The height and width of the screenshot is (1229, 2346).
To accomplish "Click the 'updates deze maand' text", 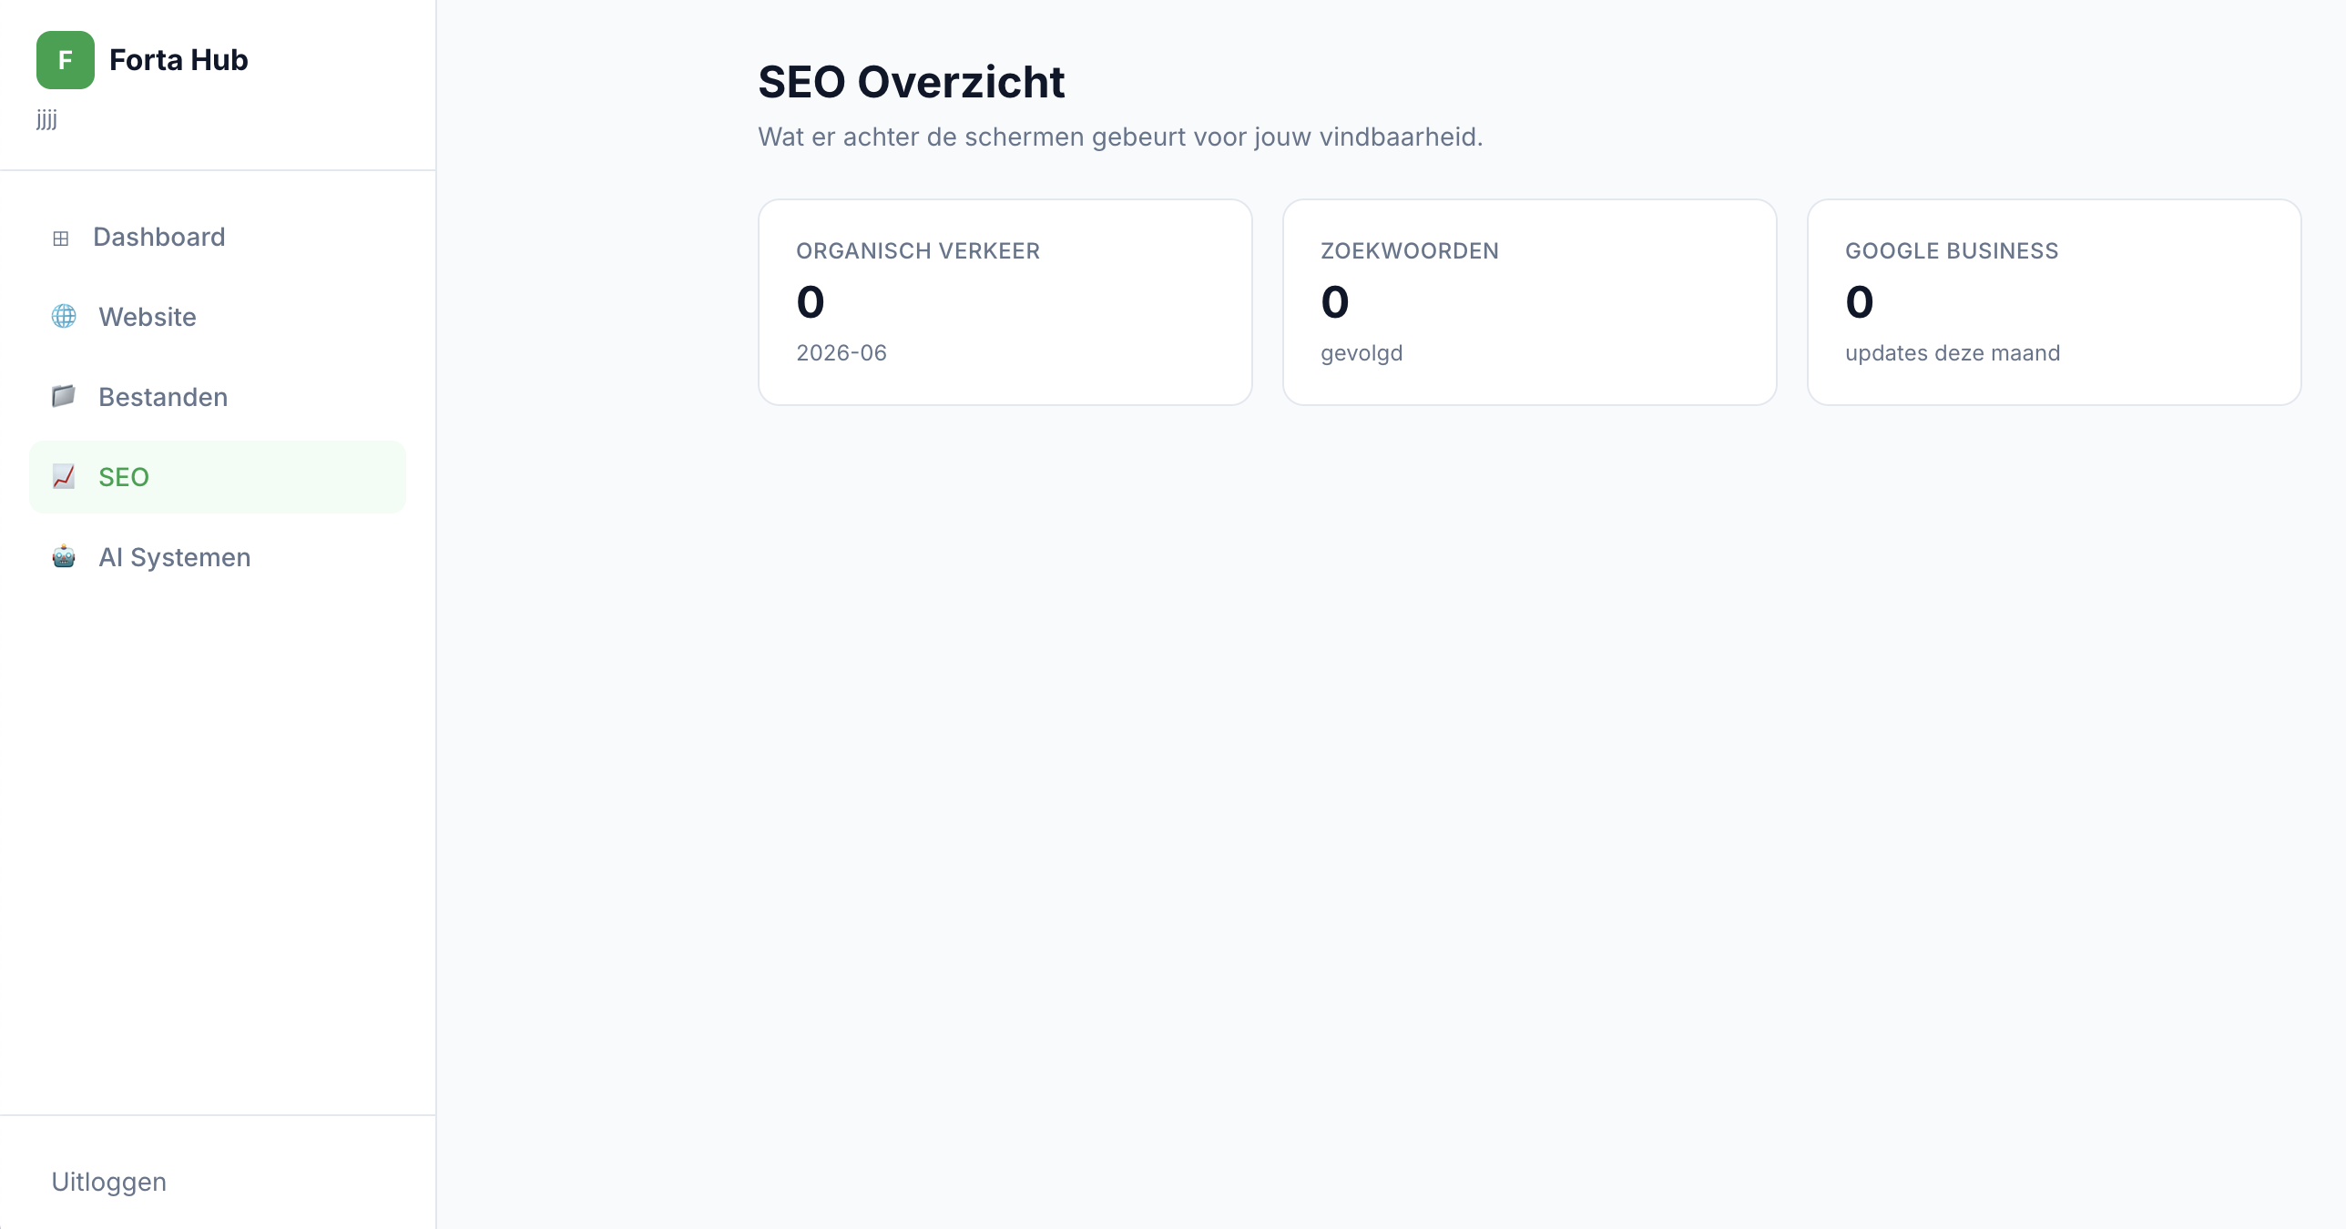I will click(1953, 353).
